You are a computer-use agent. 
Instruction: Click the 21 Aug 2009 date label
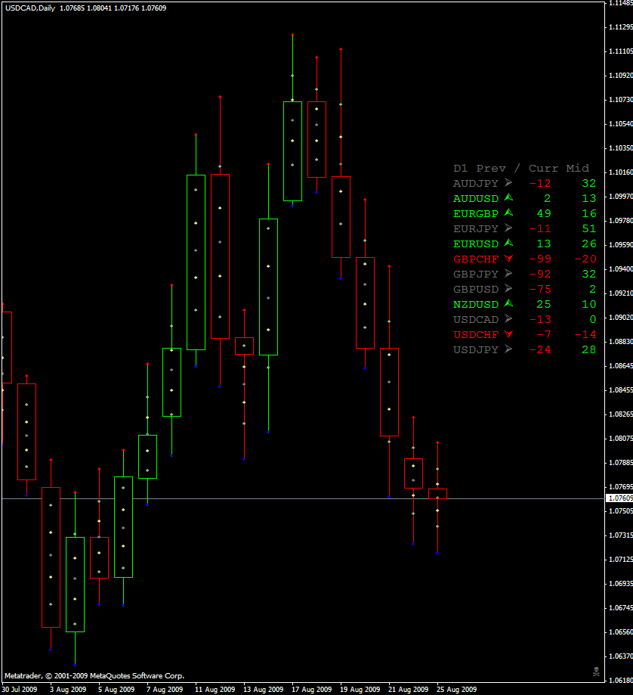(408, 689)
